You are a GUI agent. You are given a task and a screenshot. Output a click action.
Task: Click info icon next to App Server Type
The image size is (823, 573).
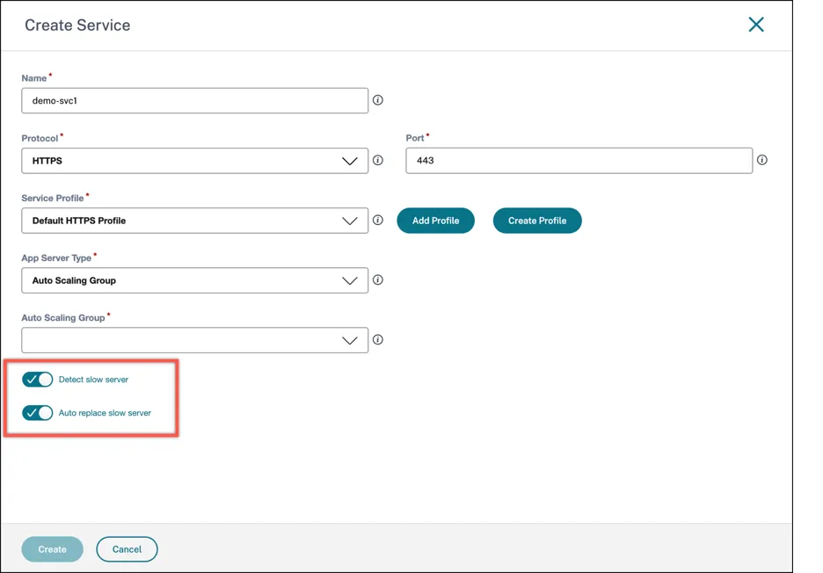coord(377,279)
